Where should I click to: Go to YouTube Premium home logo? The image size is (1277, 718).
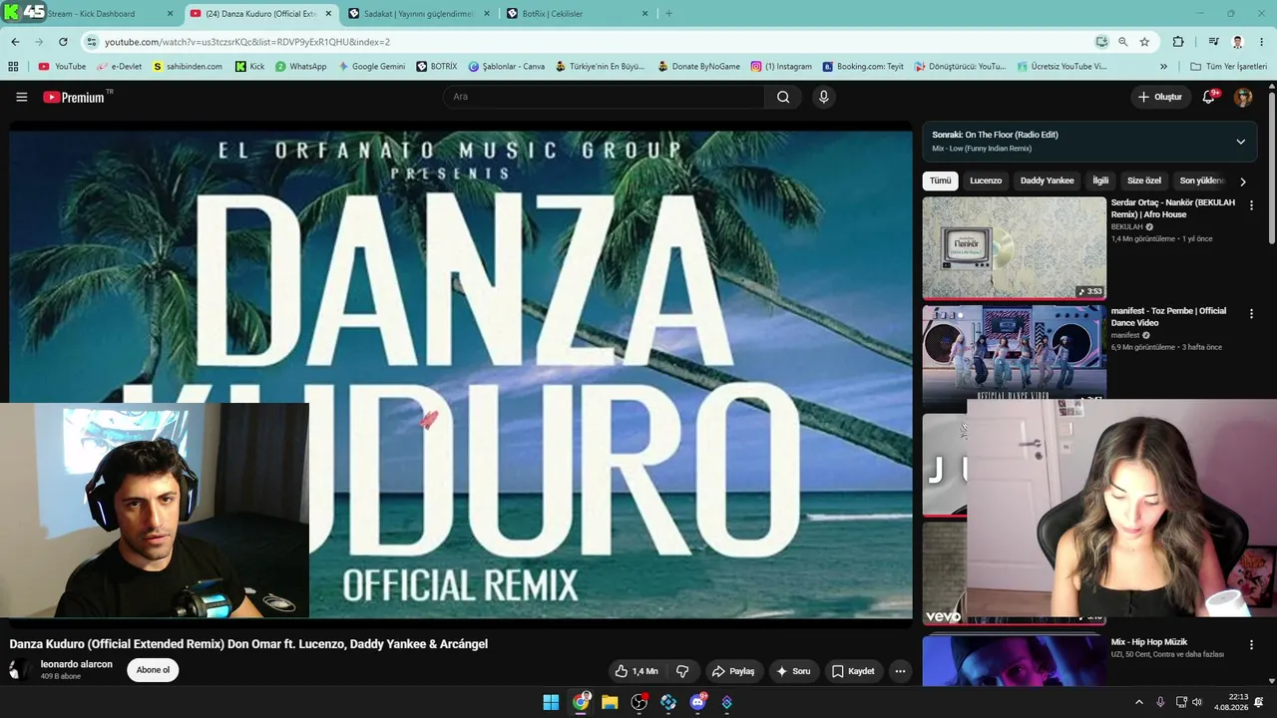pyautogui.click(x=78, y=97)
